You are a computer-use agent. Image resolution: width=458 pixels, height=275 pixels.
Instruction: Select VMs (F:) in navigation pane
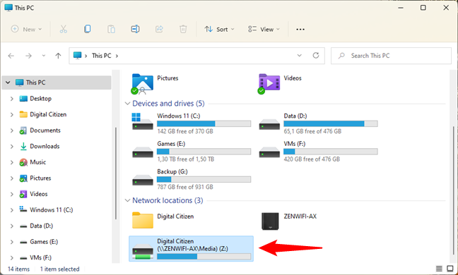coord(40,257)
